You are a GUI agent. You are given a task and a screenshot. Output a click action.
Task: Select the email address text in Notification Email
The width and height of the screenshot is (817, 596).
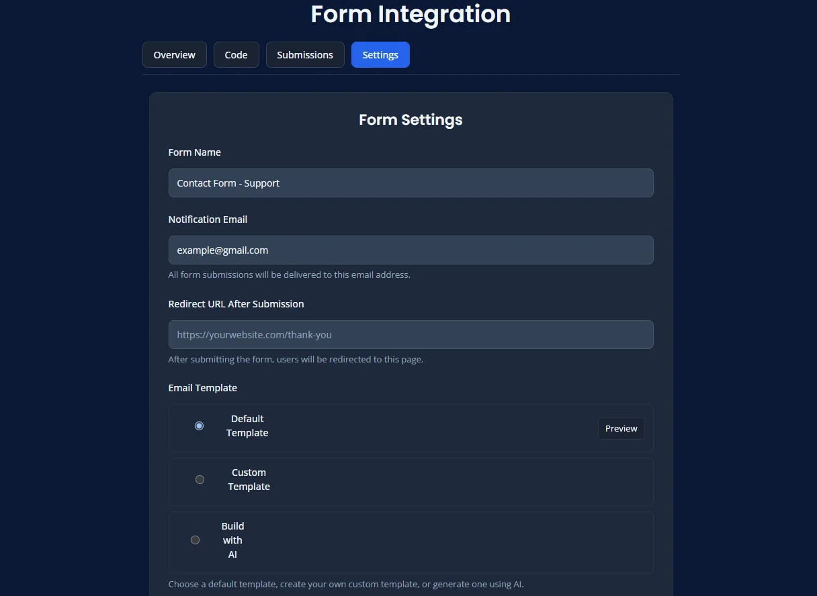[x=222, y=250]
